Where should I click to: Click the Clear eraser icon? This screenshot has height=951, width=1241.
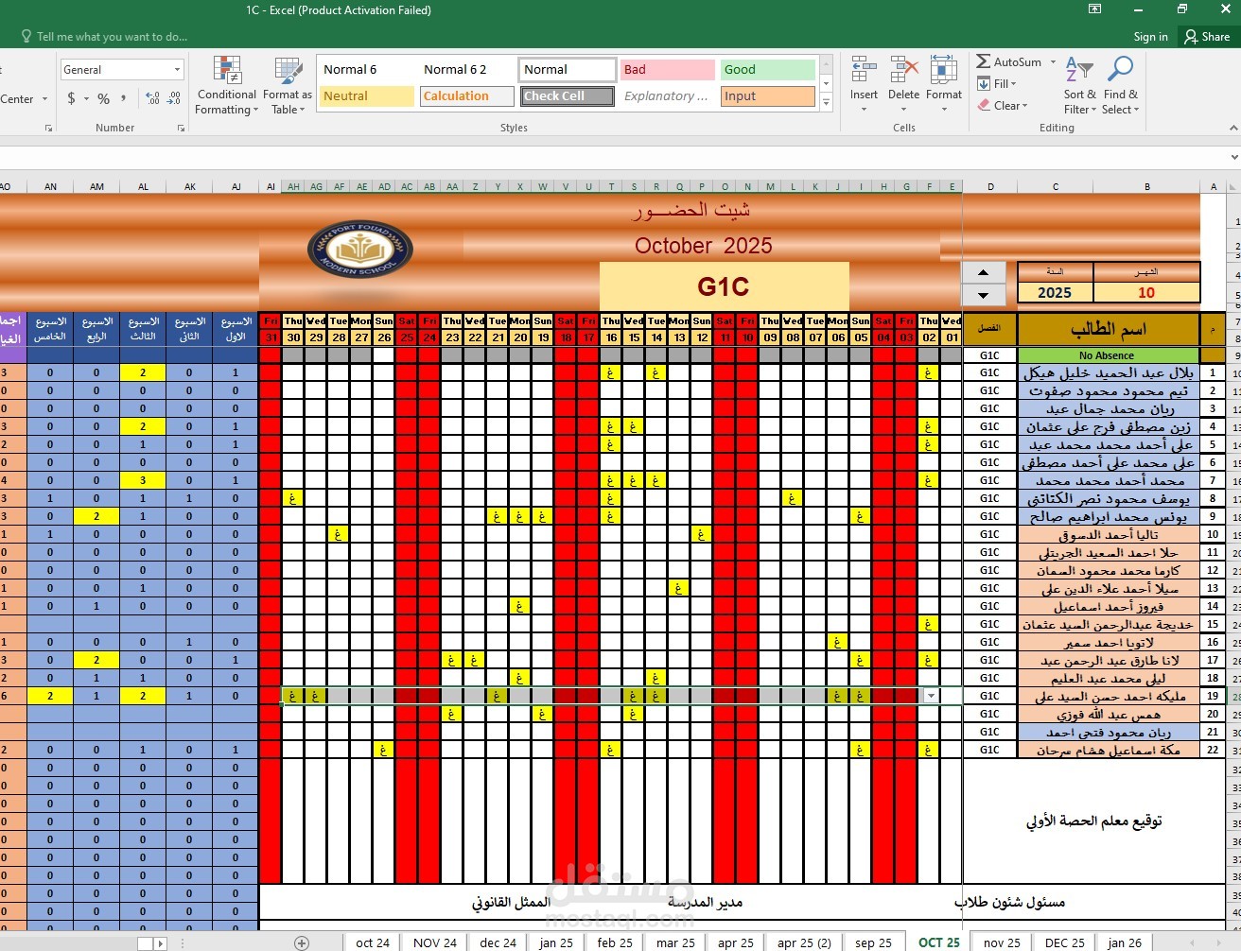click(984, 106)
